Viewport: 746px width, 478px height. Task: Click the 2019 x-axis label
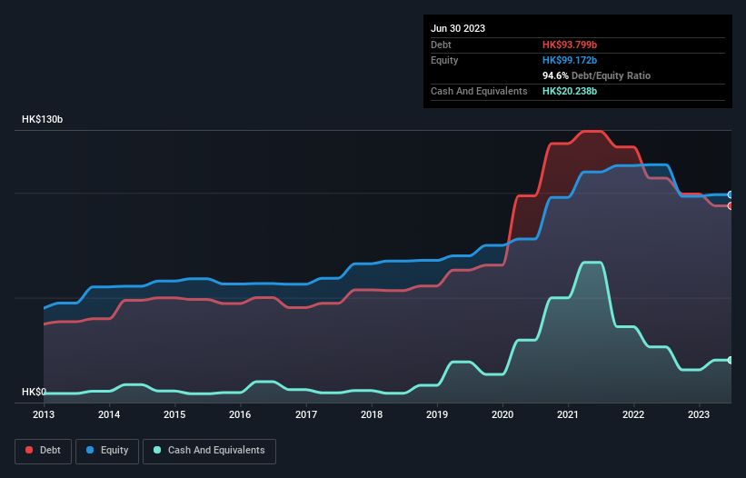437,414
